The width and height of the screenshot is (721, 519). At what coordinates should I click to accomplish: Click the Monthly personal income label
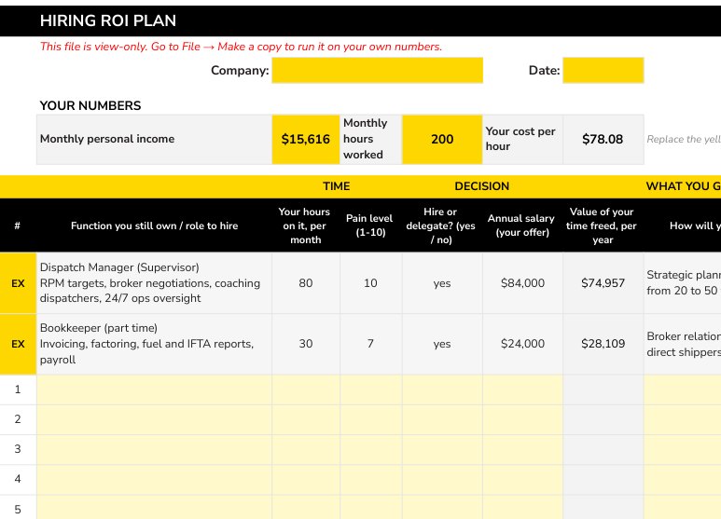click(x=107, y=139)
